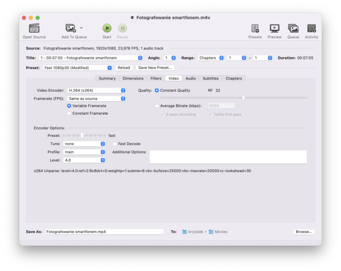Switch to the Subtitles tab
Image resolution: width=341 pixels, height=271 pixels.
(x=210, y=78)
